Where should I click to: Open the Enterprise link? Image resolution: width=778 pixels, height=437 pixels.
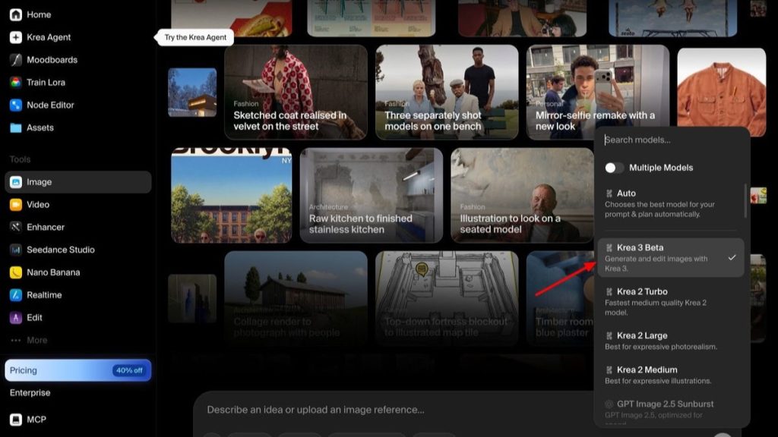coord(30,393)
